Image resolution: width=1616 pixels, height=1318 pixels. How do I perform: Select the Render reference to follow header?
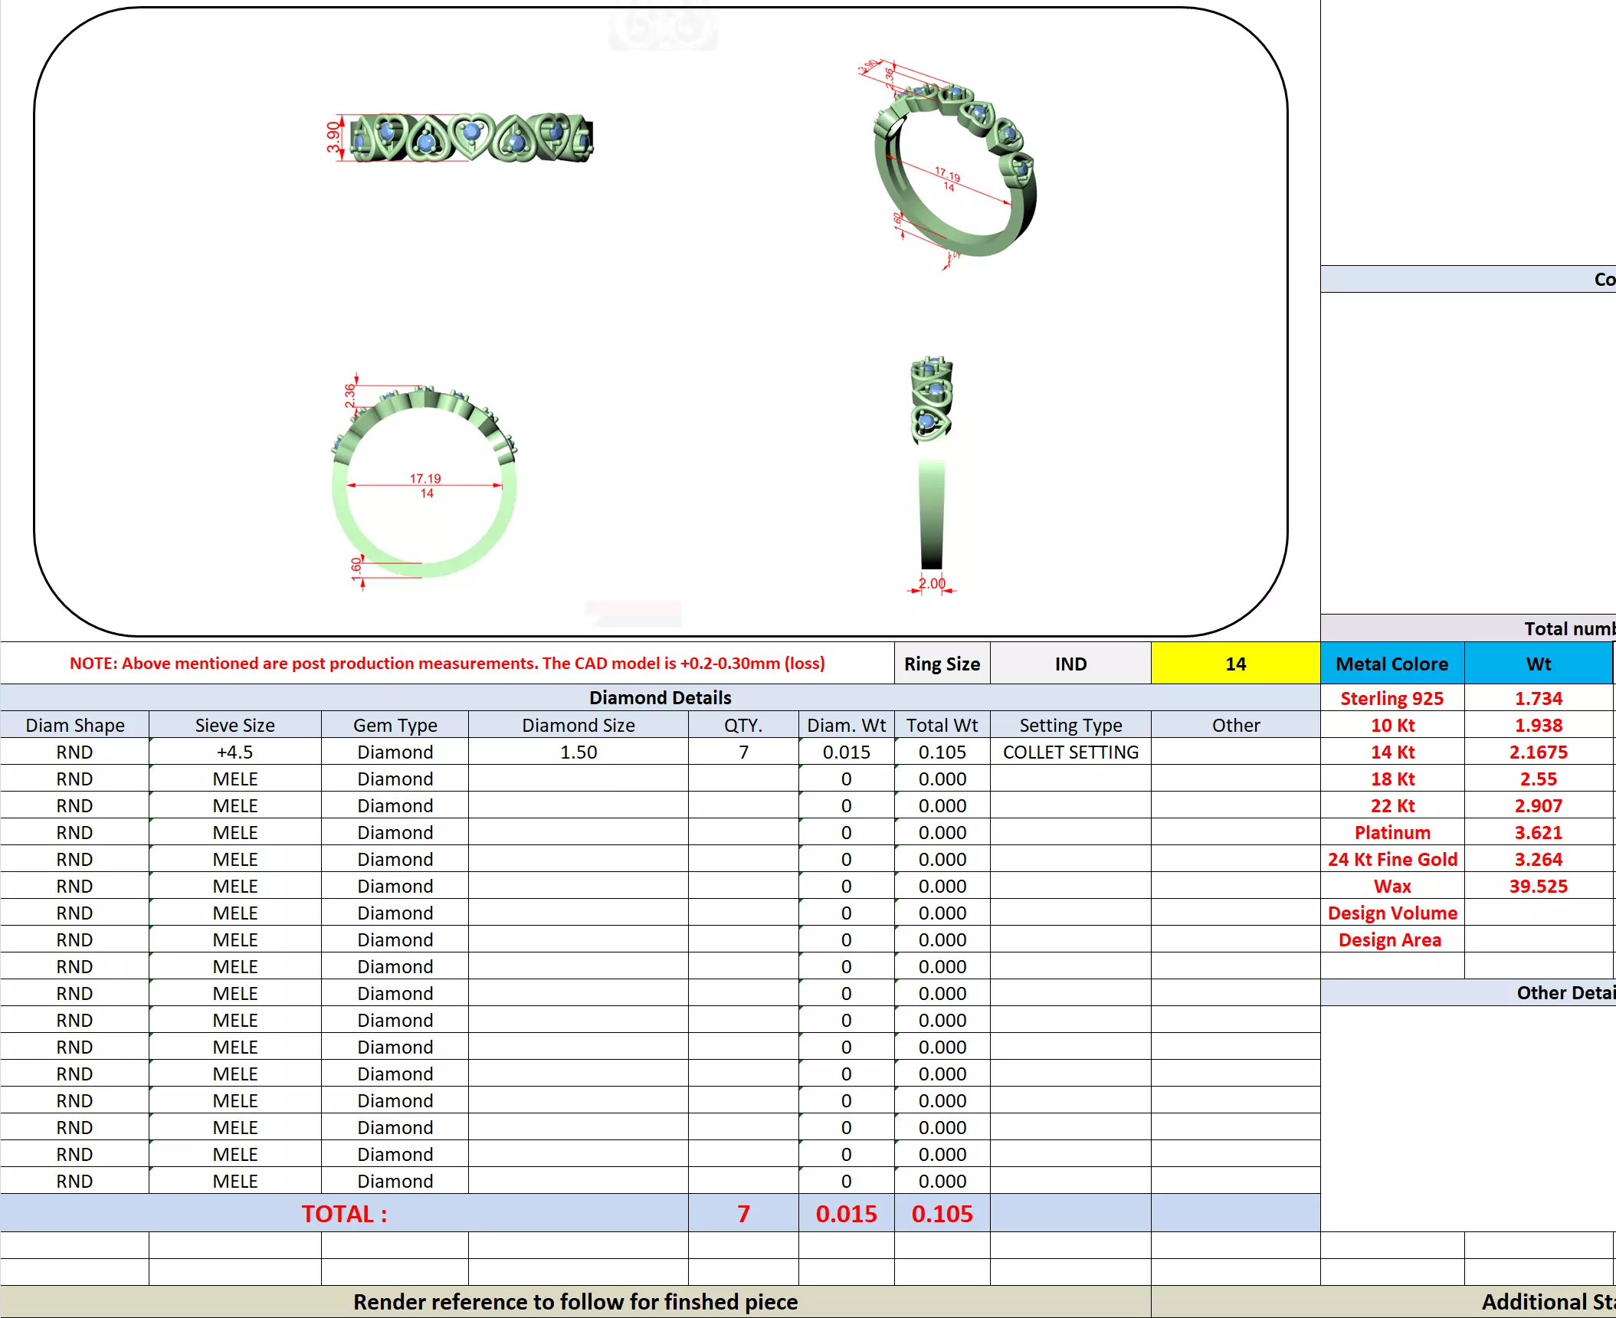point(575,1301)
